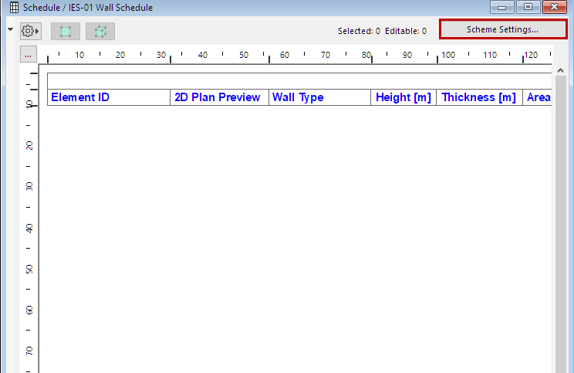Click the Schedule window grid icon in title bar
Screen dimensions: 574x373
click(14, 7)
